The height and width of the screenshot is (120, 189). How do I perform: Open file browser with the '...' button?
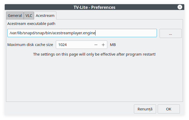pos(170,33)
